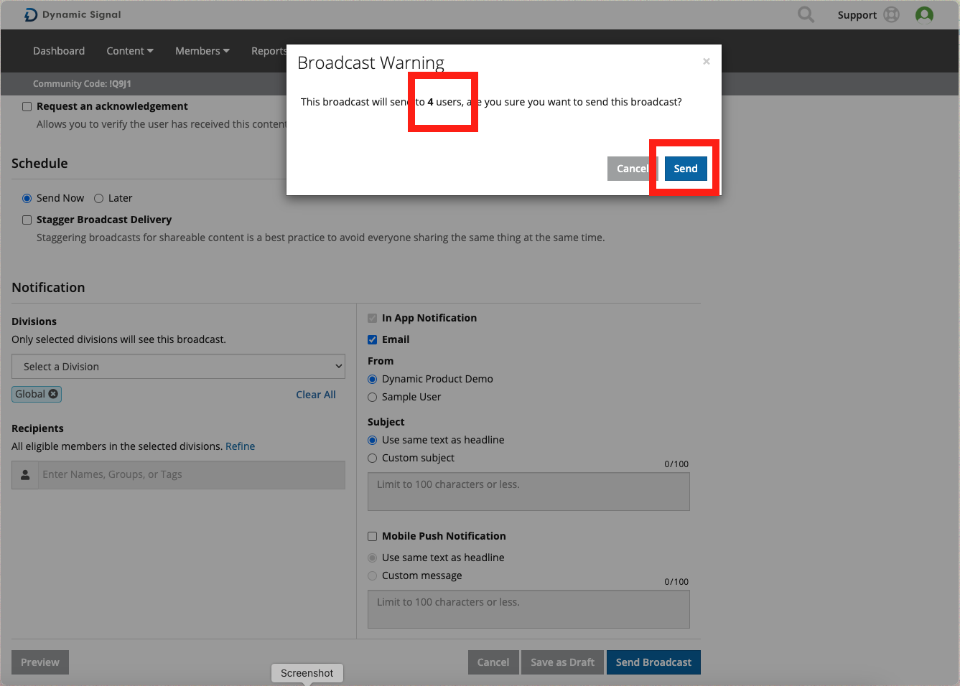Screen dimensions: 960x686
Task: Close the Broadcast Warning dialog
Action: [707, 62]
